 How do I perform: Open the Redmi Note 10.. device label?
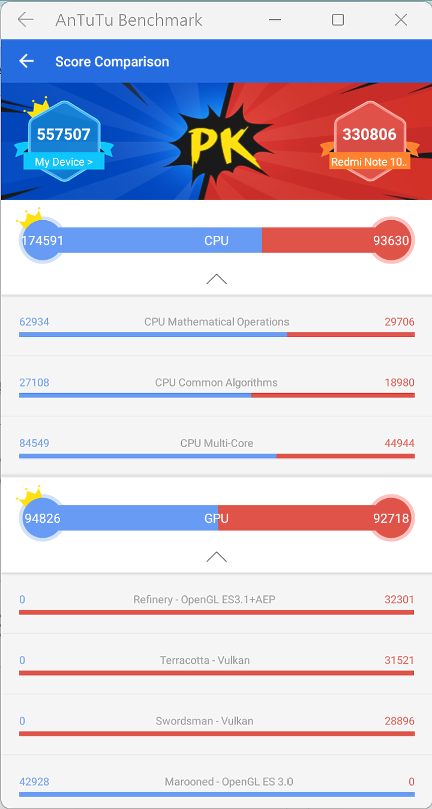tap(370, 162)
